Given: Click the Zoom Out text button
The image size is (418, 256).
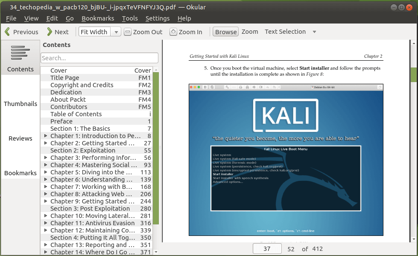Looking at the screenshot, I should [x=148, y=32].
